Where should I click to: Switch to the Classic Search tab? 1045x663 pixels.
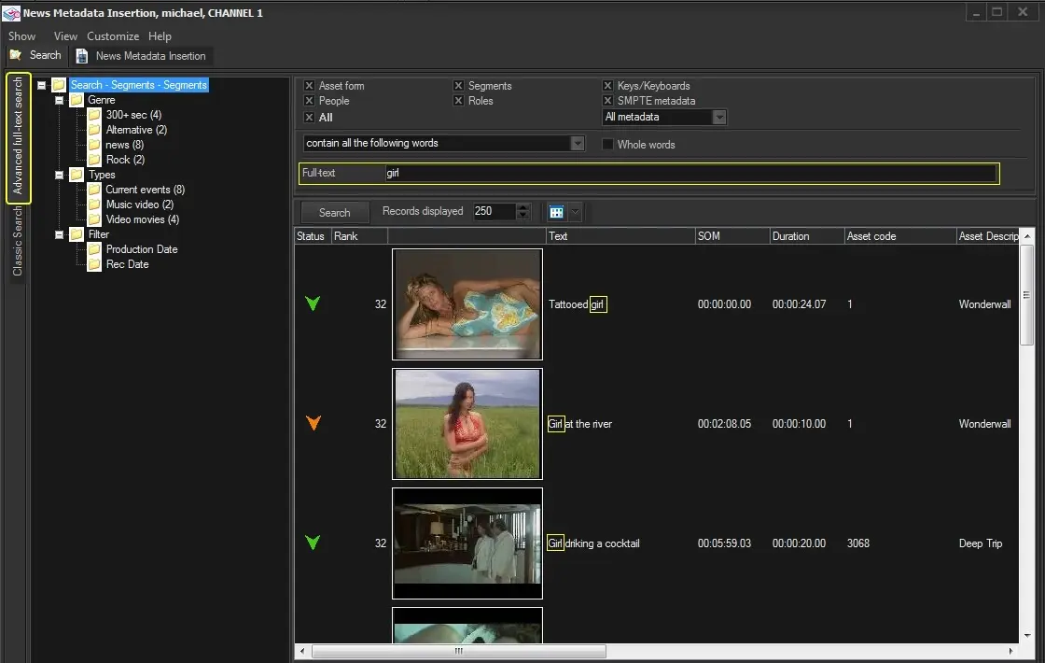pyautogui.click(x=18, y=242)
